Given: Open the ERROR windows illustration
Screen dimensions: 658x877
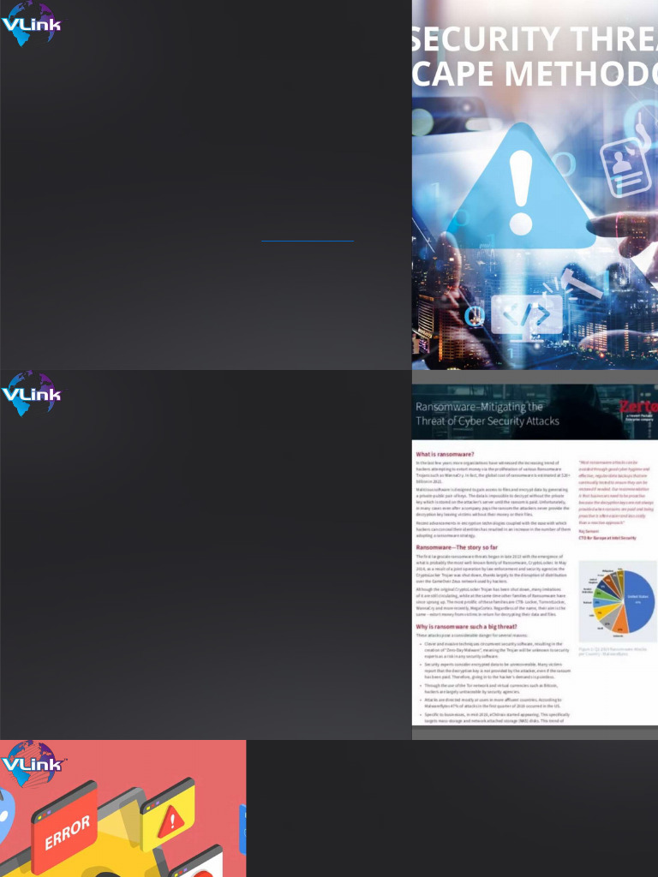Looking at the screenshot, I should [x=123, y=808].
